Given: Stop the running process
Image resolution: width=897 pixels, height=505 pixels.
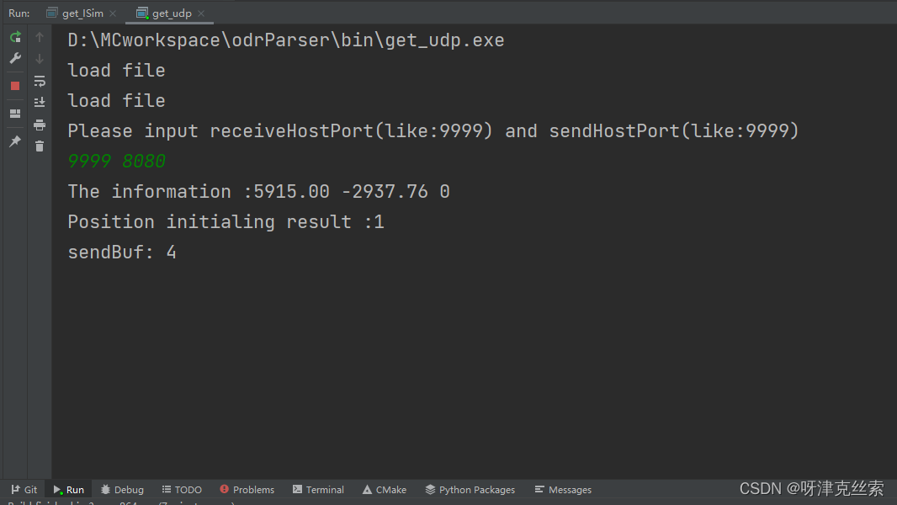Looking at the screenshot, I should (x=15, y=86).
